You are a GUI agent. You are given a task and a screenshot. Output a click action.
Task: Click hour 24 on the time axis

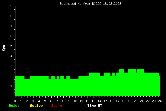[x=160, y=101]
